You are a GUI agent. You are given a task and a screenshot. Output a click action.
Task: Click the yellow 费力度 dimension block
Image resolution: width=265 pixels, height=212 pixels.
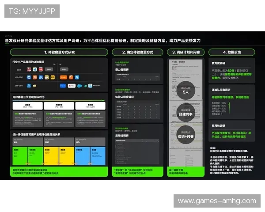coord(51,156)
